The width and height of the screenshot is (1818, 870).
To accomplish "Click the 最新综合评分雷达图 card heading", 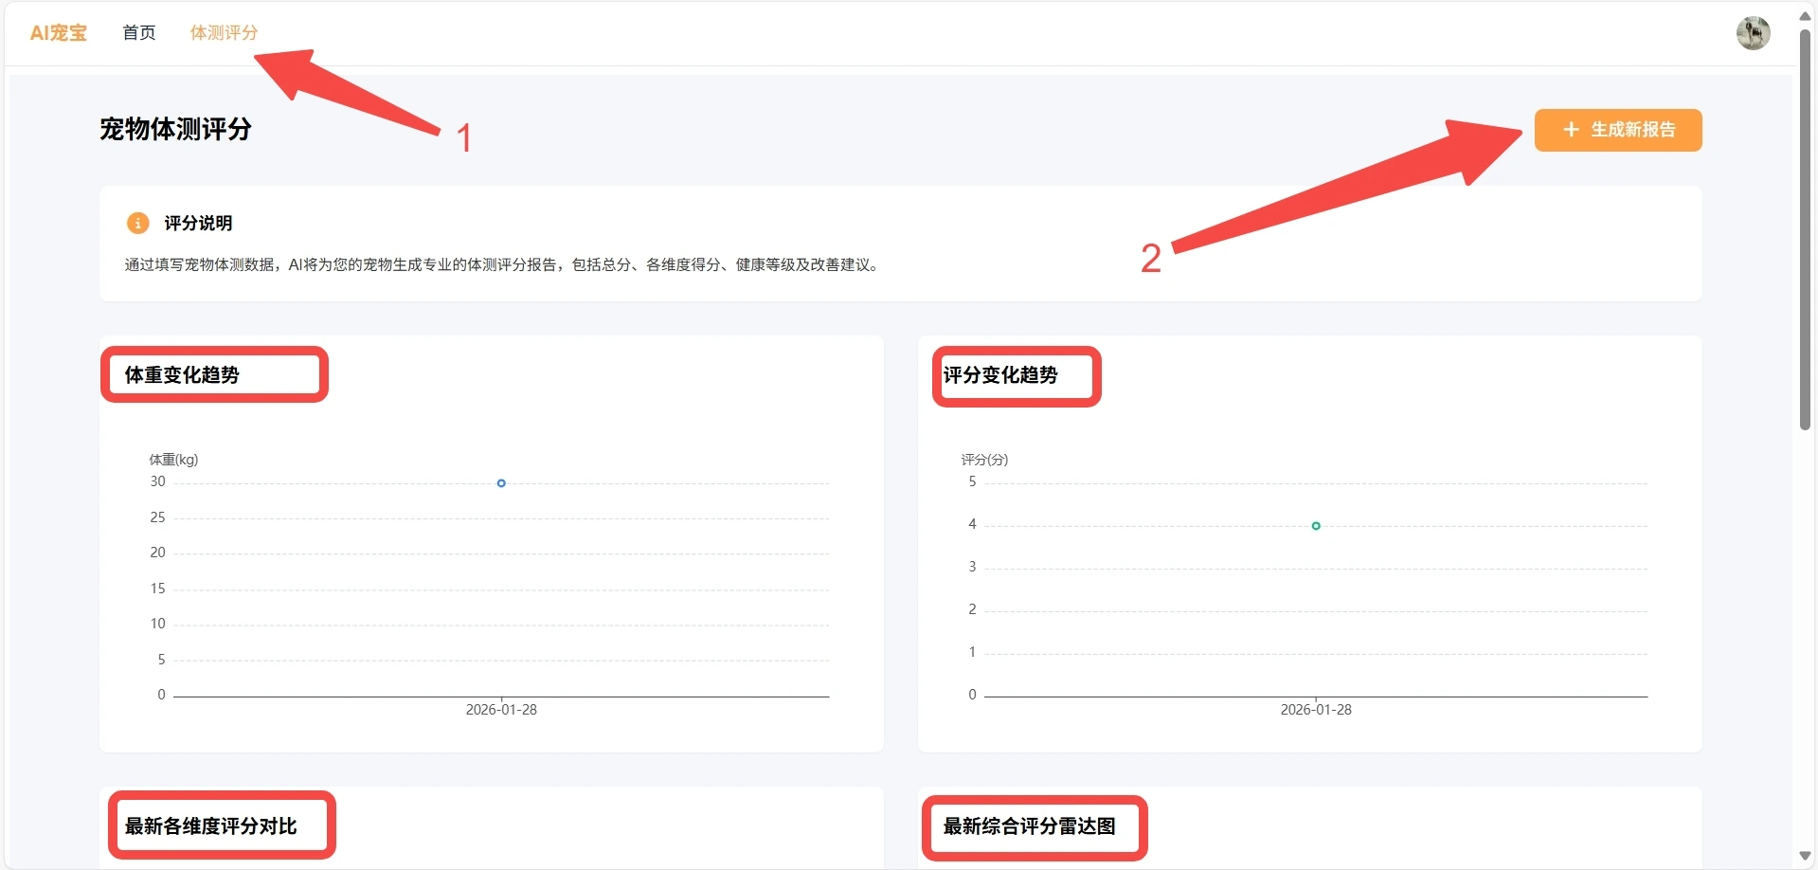I will [x=1029, y=826].
